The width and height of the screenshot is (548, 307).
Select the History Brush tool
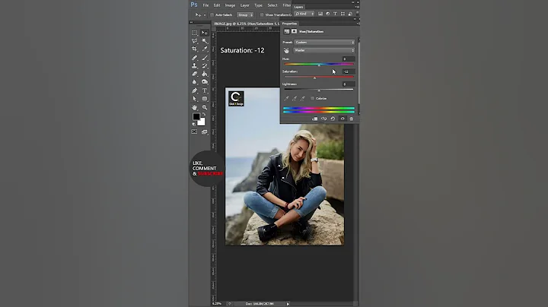coord(205,65)
